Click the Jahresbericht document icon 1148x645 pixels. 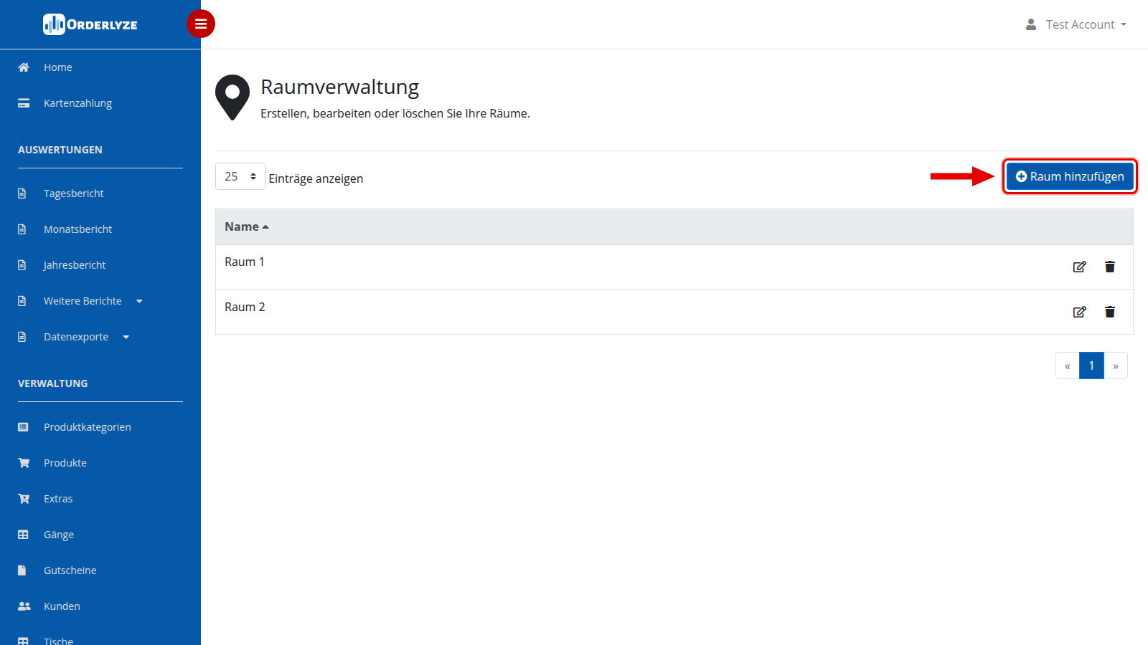click(x=22, y=265)
